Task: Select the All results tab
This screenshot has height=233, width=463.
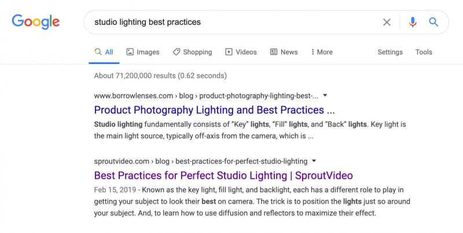Action: (x=104, y=52)
